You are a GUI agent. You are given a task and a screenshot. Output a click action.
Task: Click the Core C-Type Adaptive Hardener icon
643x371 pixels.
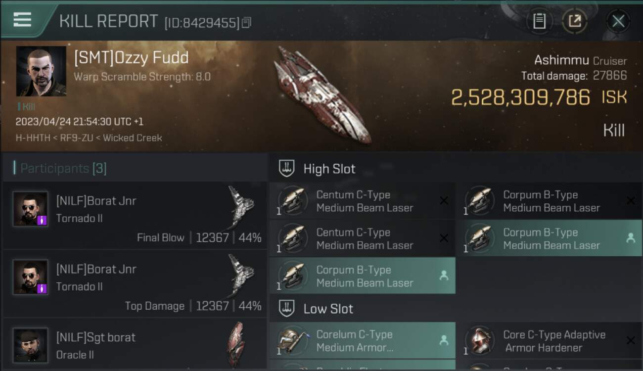coord(480,340)
